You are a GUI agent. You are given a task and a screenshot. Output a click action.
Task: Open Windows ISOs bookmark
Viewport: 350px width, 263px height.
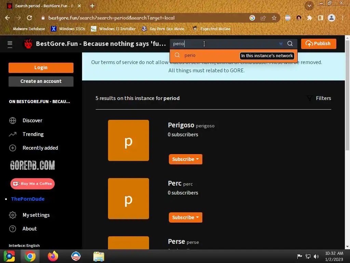(68, 29)
